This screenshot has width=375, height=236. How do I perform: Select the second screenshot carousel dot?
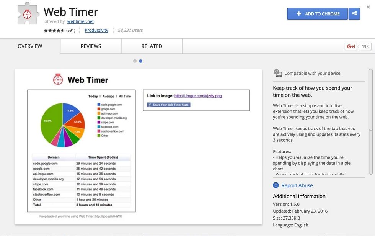[x=140, y=61]
